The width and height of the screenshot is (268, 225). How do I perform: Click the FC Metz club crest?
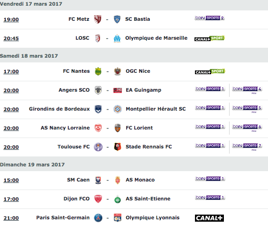(x=98, y=19)
